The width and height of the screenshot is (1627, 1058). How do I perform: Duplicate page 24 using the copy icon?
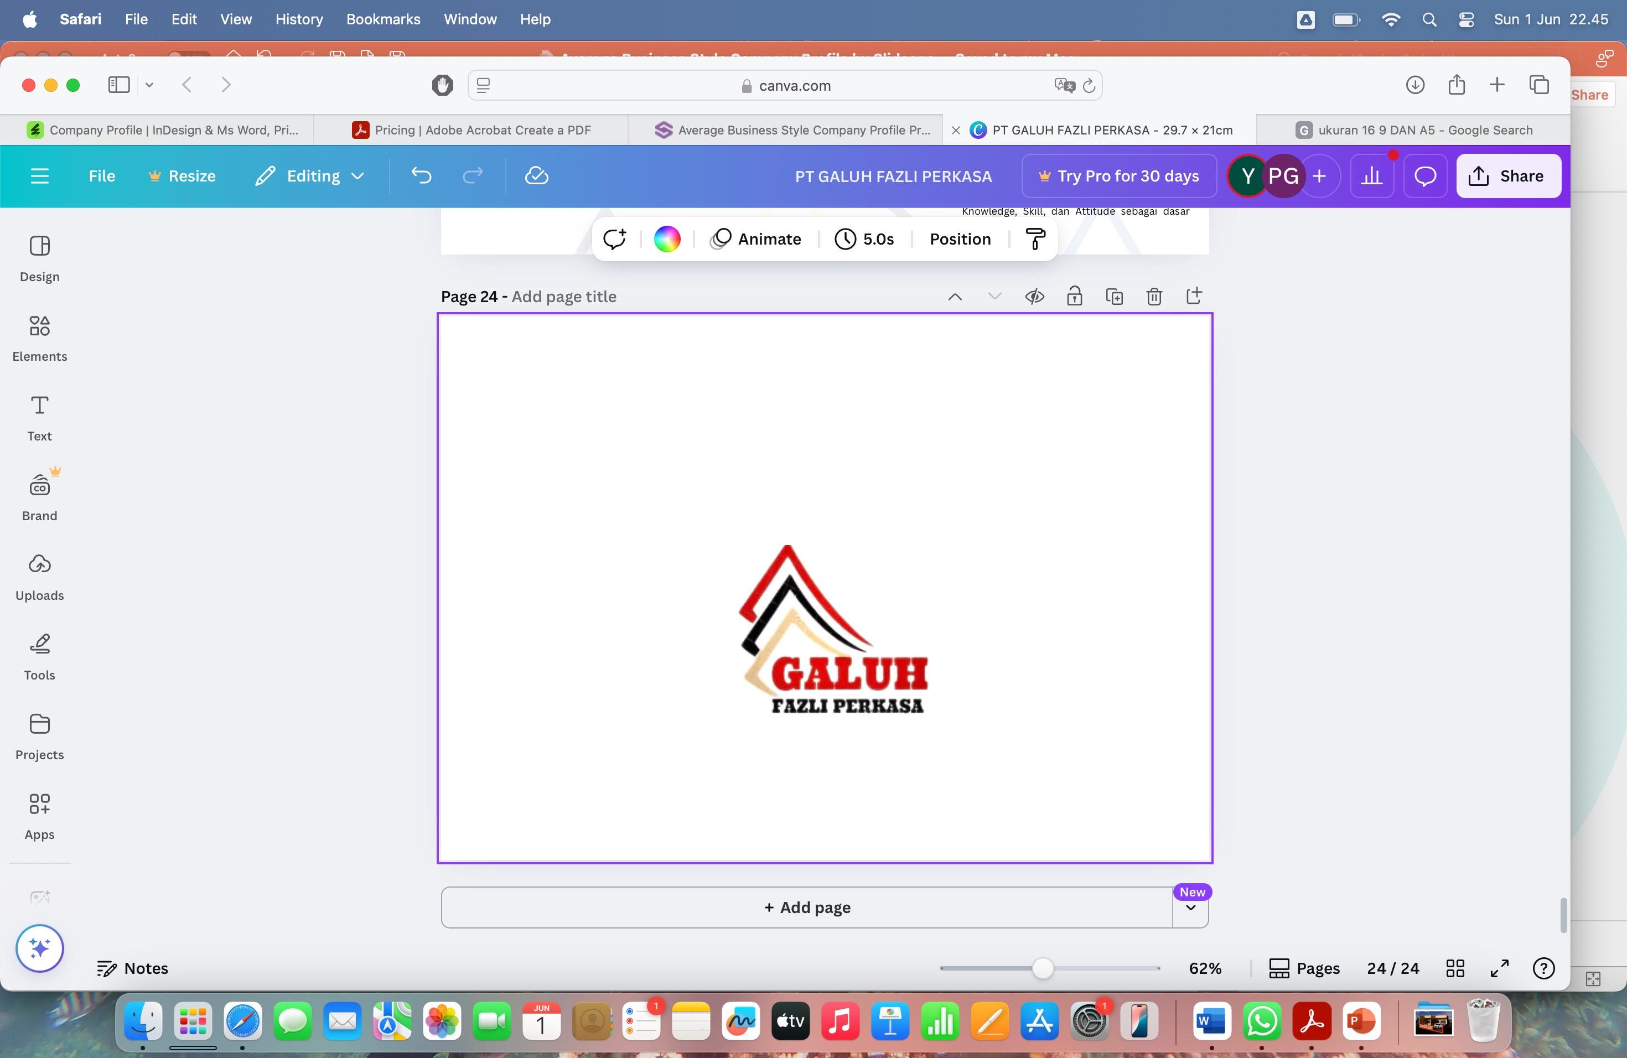point(1115,297)
